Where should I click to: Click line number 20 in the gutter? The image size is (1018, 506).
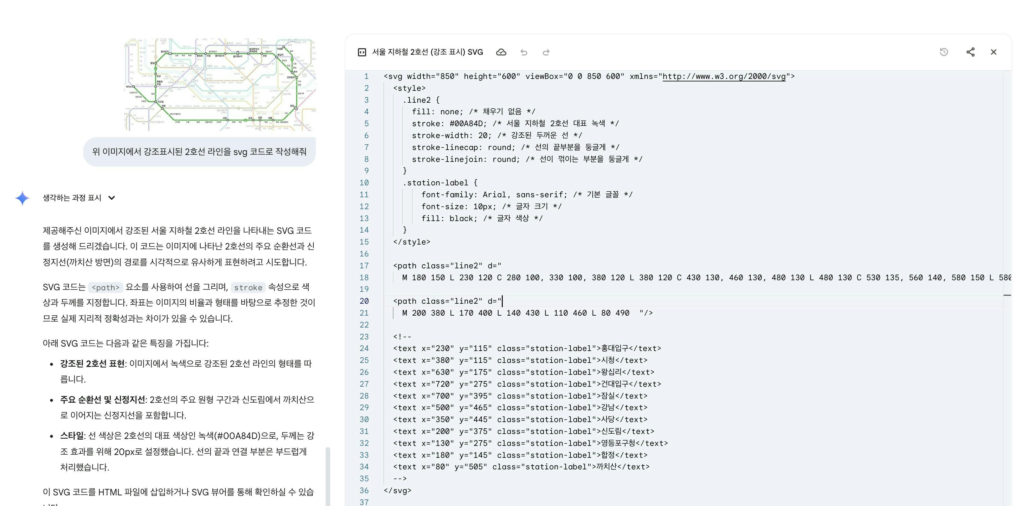pos(364,301)
